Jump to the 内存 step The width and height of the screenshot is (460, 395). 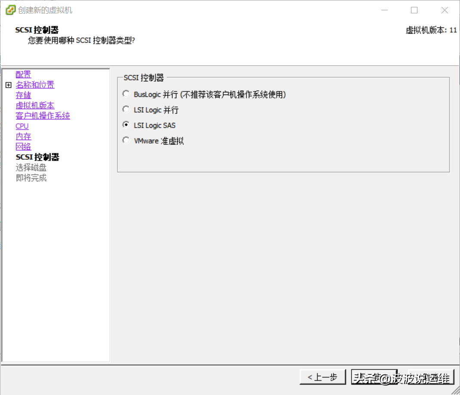[23, 137]
